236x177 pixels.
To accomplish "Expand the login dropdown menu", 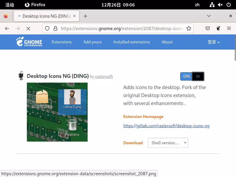I will pos(214,42).
